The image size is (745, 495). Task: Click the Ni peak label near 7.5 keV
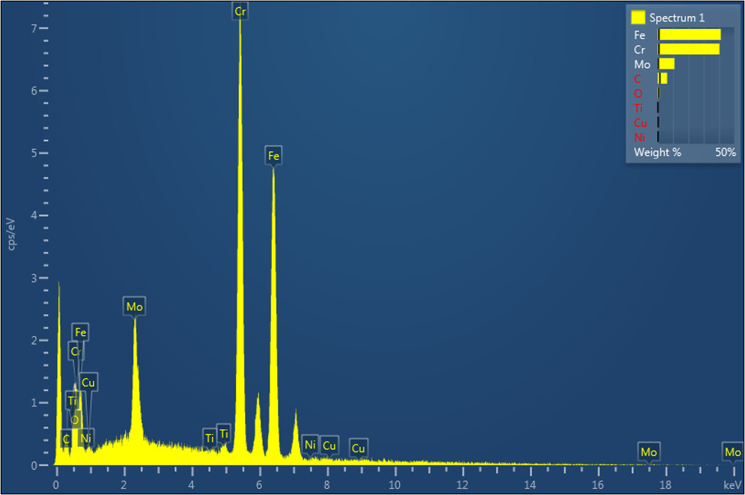pos(310,445)
